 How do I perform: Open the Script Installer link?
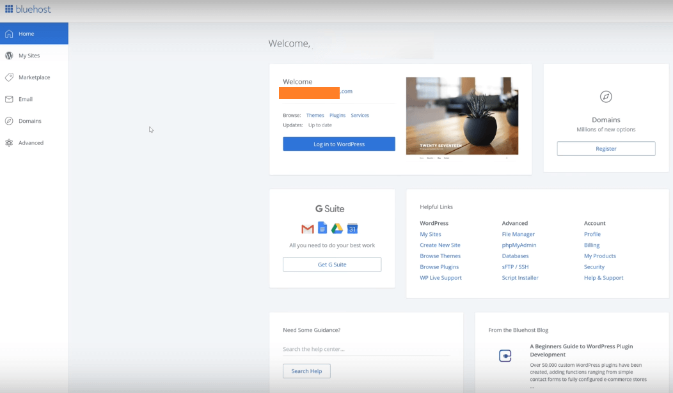519,278
